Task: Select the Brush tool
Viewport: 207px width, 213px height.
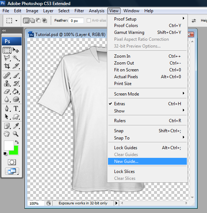Action: (16, 75)
